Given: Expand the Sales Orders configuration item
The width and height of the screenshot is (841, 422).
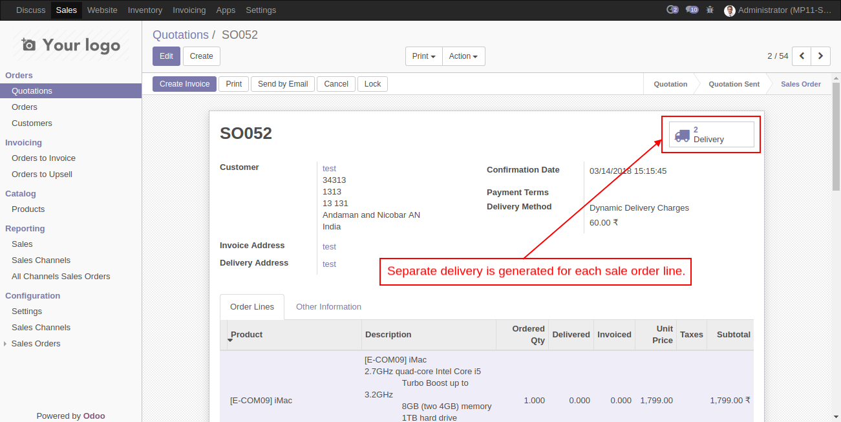Looking at the screenshot, I should [36, 343].
